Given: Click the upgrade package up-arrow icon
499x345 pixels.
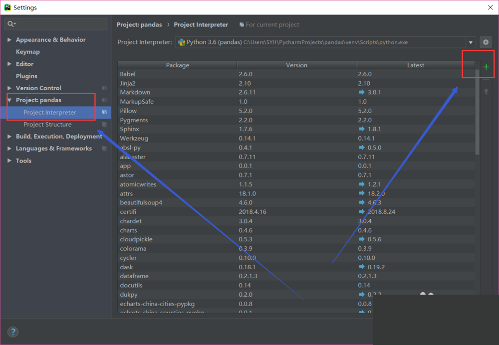Looking at the screenshot, I should tap(486, 92).
